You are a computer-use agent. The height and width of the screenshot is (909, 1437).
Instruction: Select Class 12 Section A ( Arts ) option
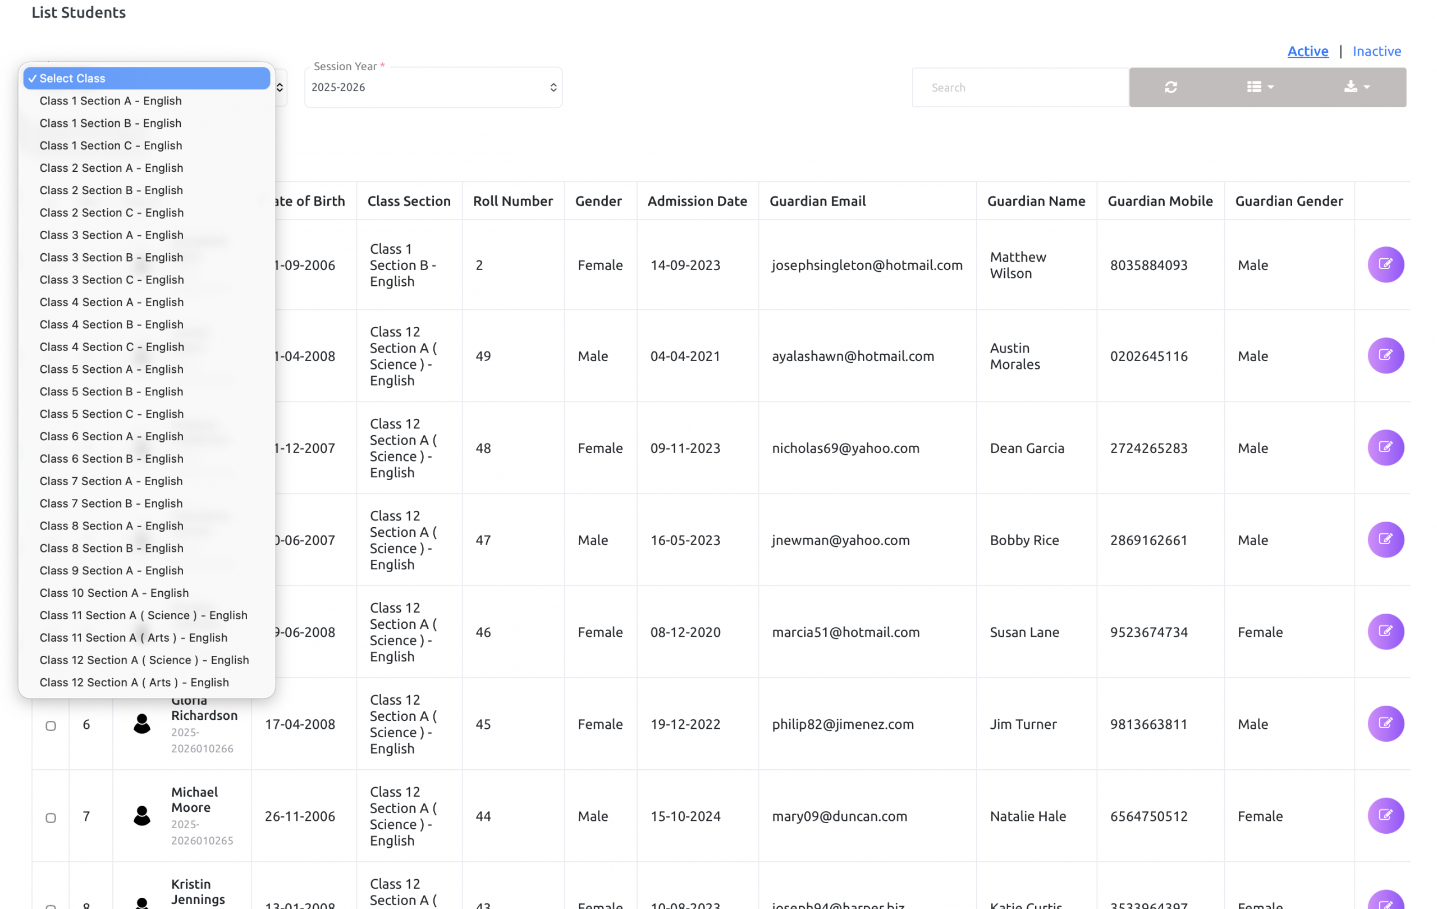click(x=134, y=682)
